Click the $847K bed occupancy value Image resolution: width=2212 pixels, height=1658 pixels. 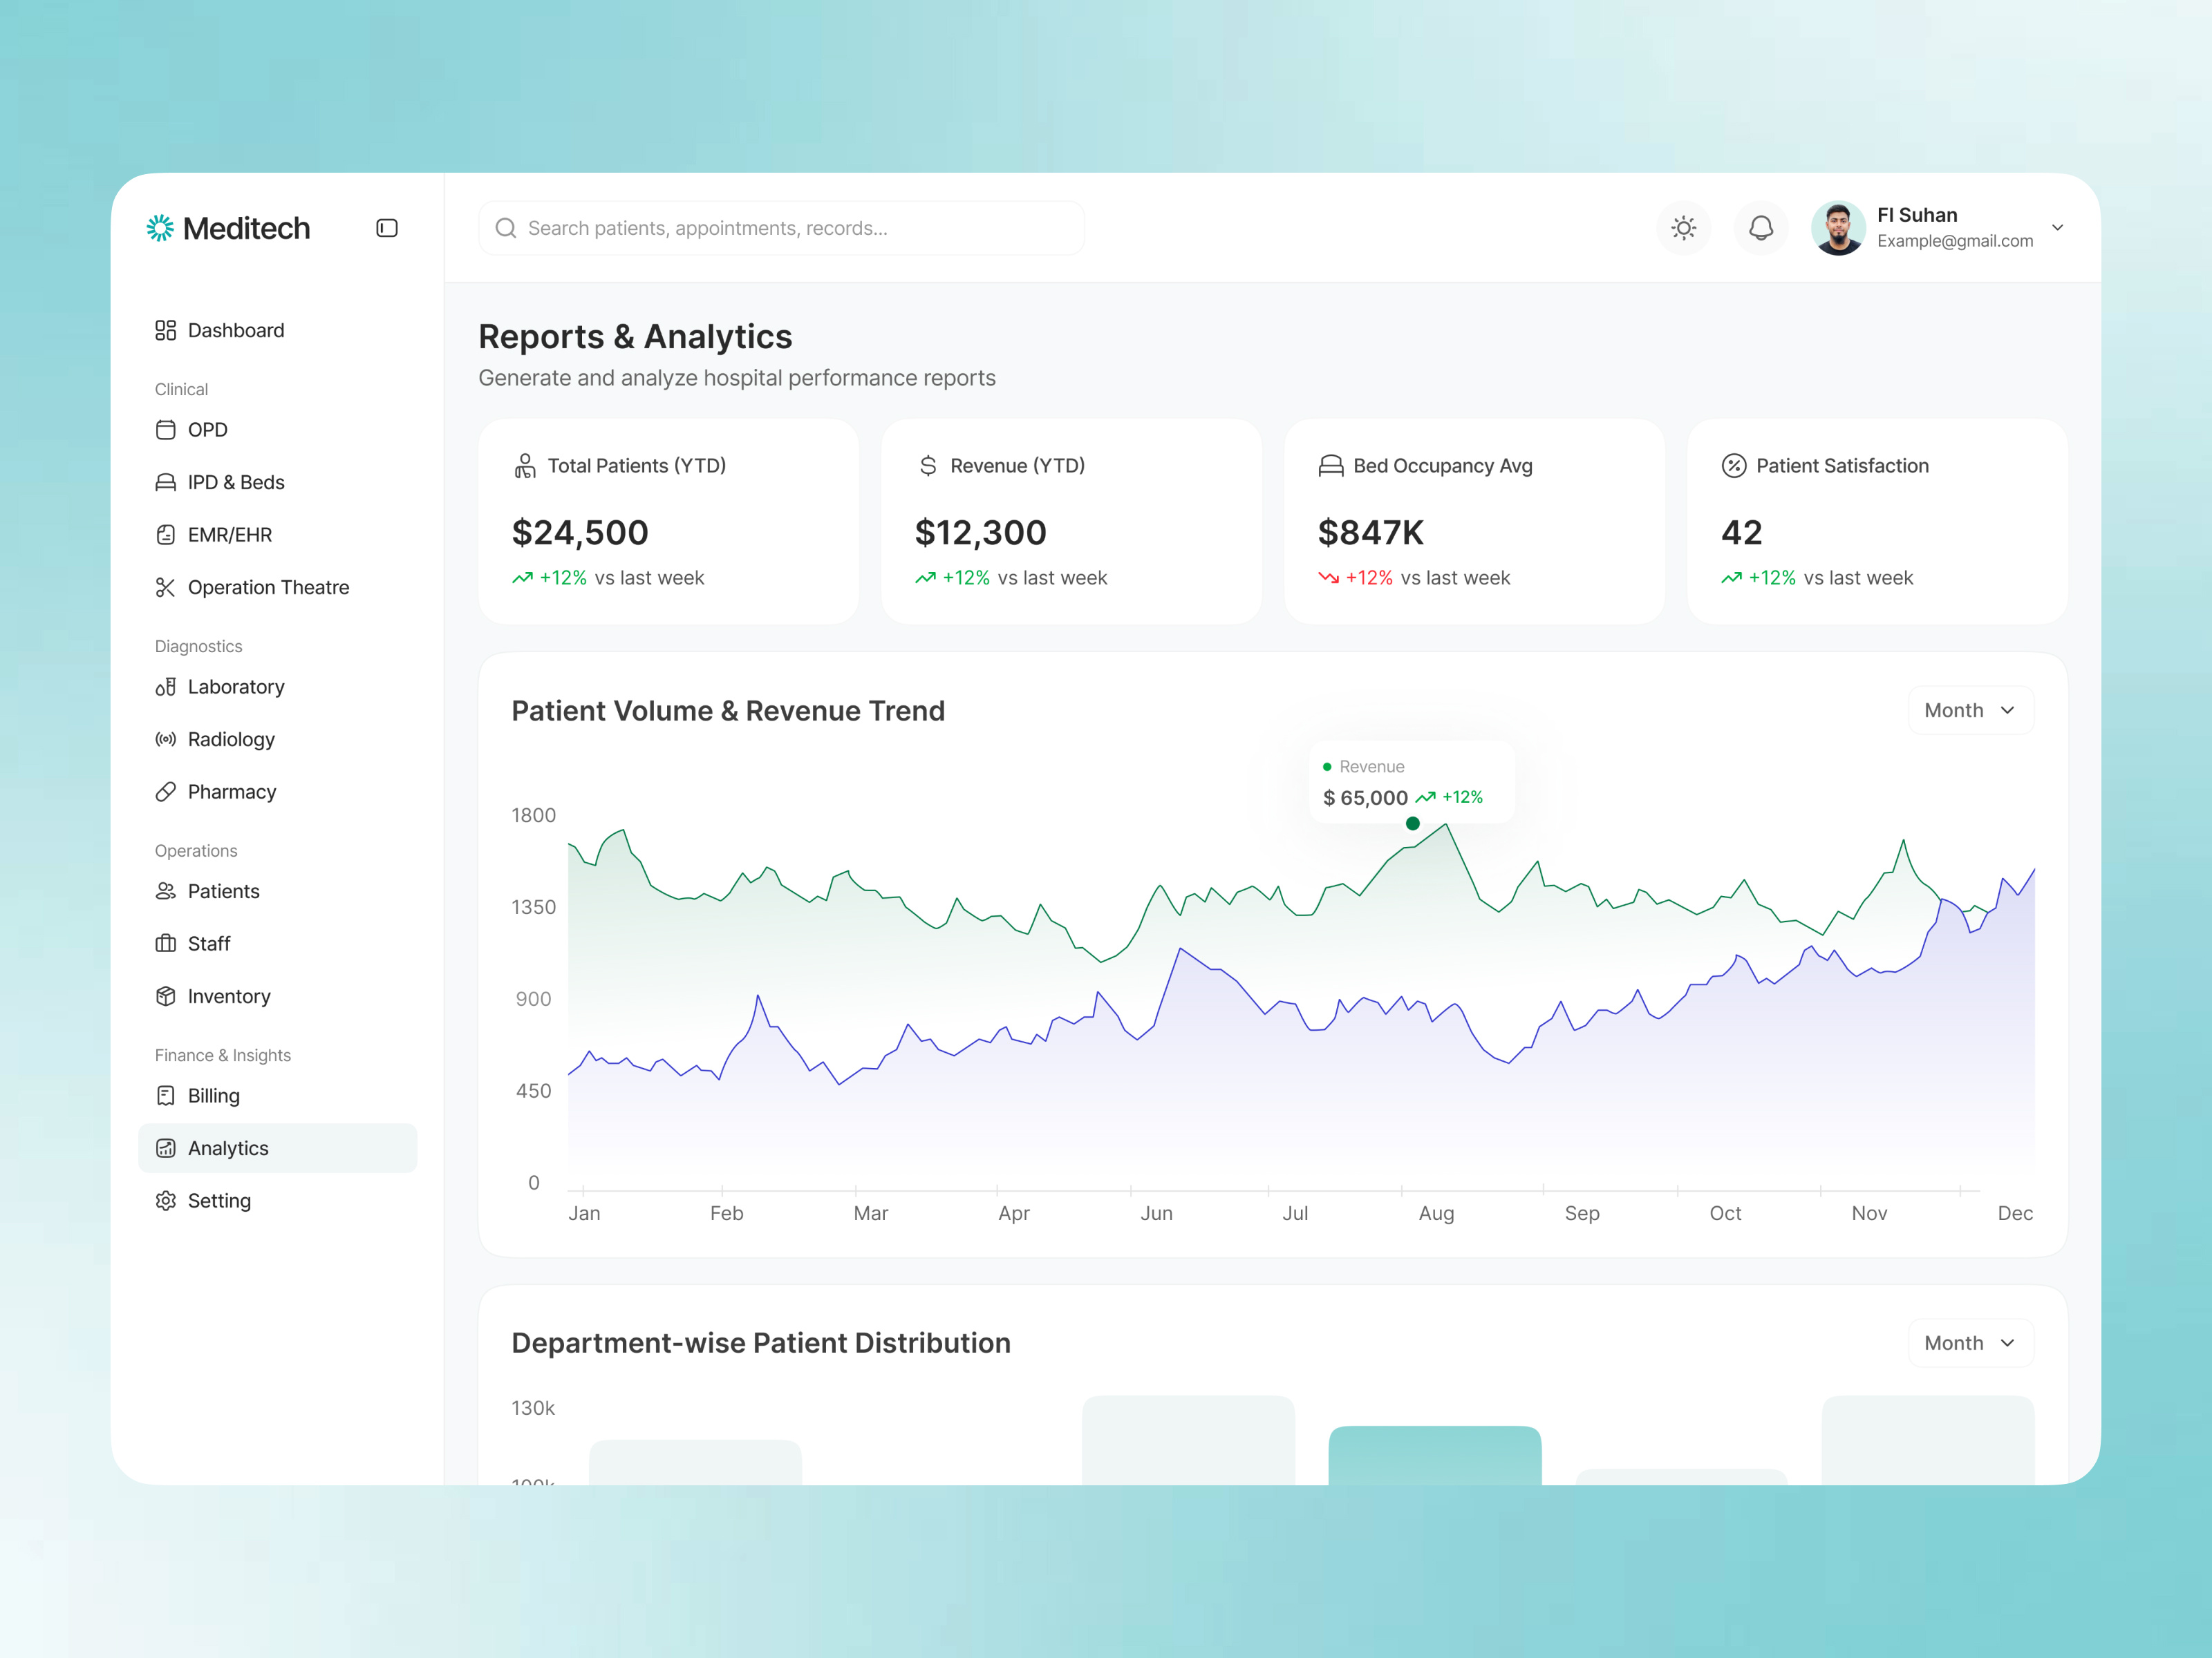1371,533
